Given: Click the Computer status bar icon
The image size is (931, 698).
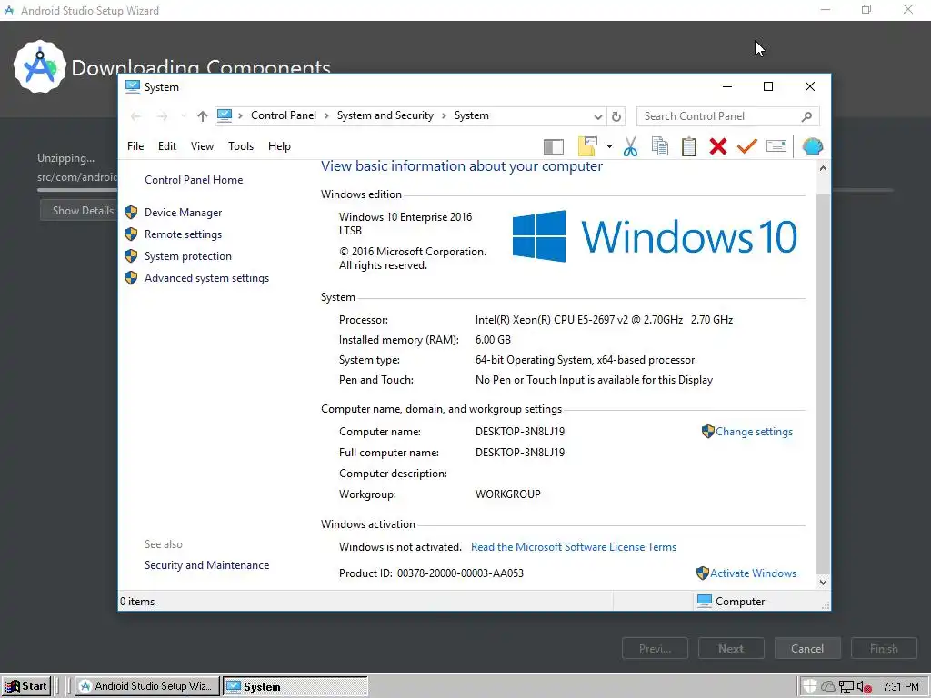Looking at the screenshot, I should coord(705,602).
